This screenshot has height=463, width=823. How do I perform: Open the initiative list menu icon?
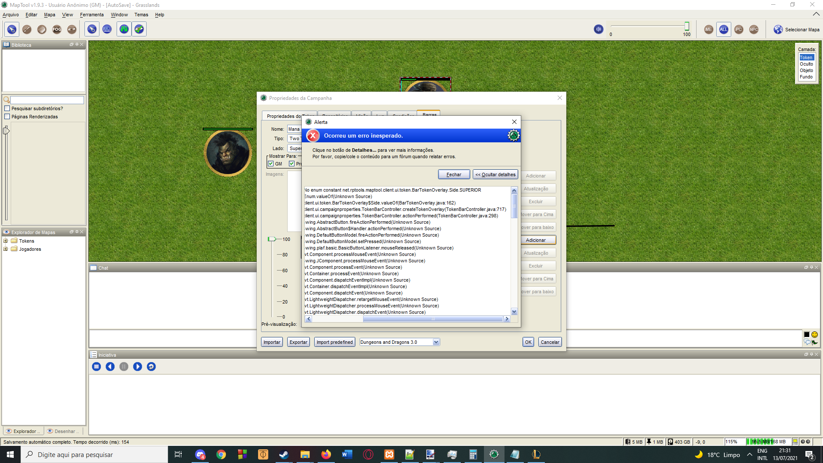96,367
